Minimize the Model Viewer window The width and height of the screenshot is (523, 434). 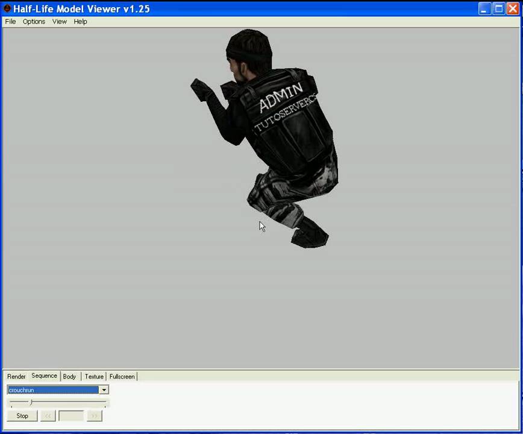484,8
